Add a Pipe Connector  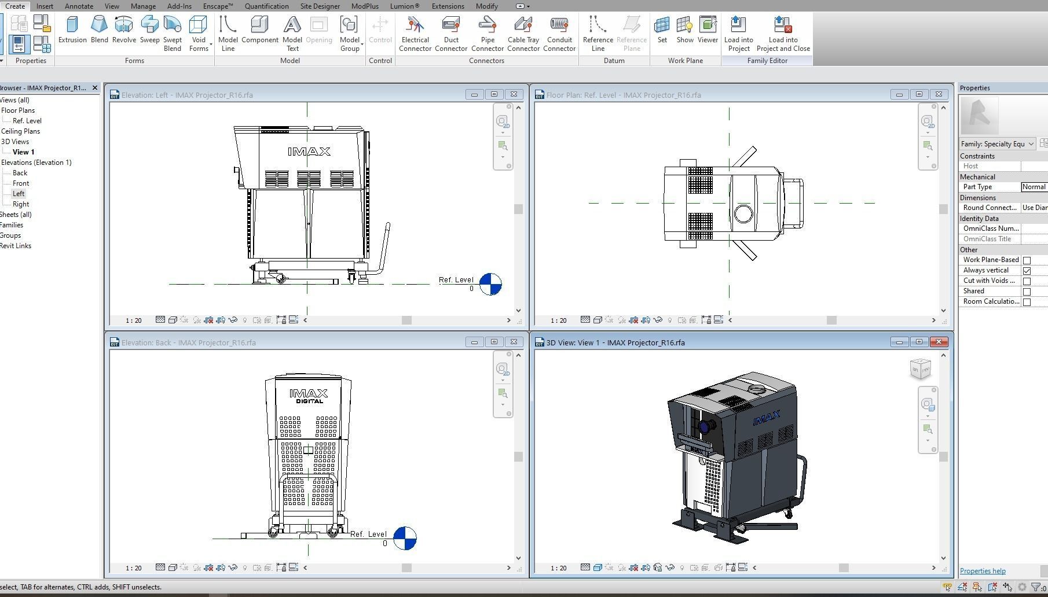(488, 34)
